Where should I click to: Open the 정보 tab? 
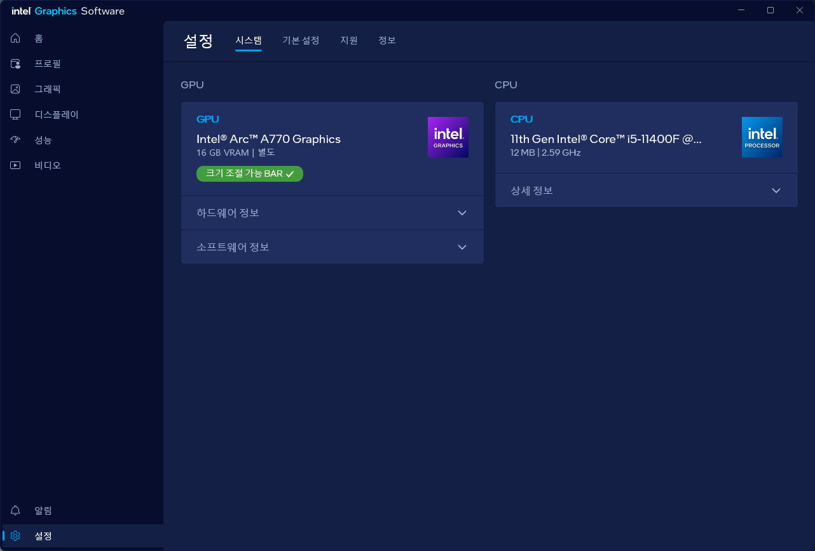point(387,40)
